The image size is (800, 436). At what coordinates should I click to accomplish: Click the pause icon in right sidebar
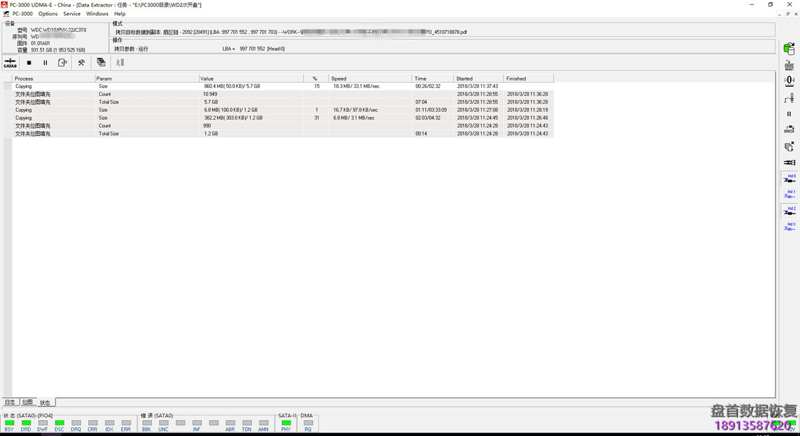pyautogui.click(x=789, y=114)
